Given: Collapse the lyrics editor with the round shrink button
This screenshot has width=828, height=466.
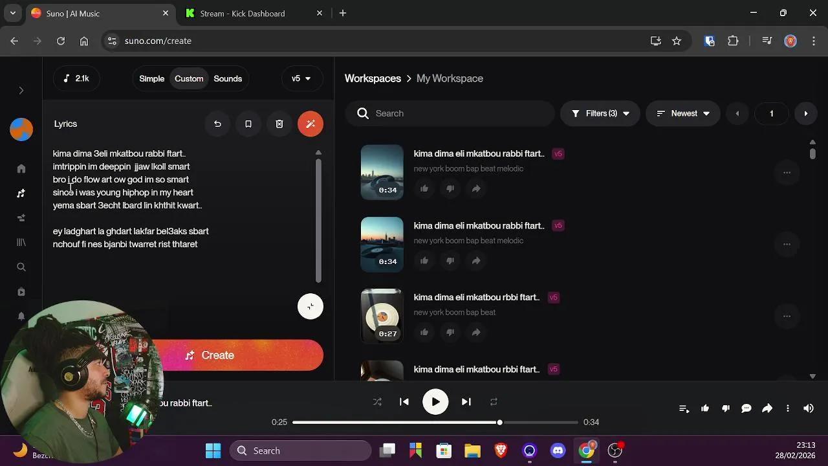Looking at the screenshot, I should click(x=310, y=306).
